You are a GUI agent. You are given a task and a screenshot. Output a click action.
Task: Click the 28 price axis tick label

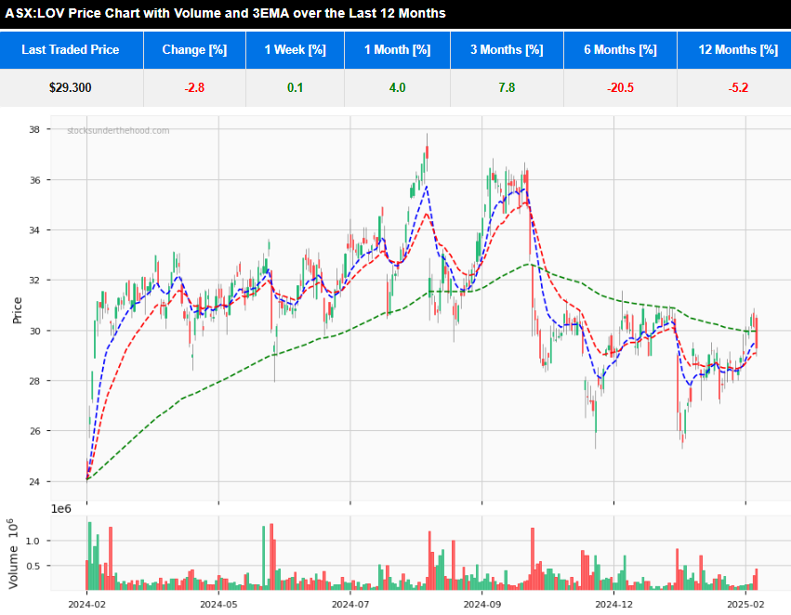coord(34,381)
